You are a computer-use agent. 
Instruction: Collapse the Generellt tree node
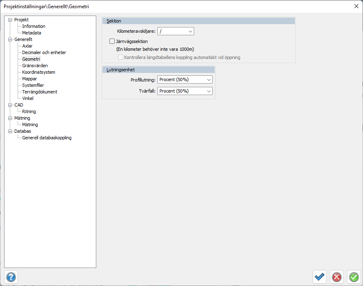10,39
